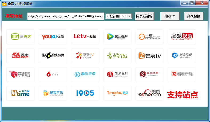Click the 网页版解析 button
The height and width of the screenshot is (122, 210).
144,16
